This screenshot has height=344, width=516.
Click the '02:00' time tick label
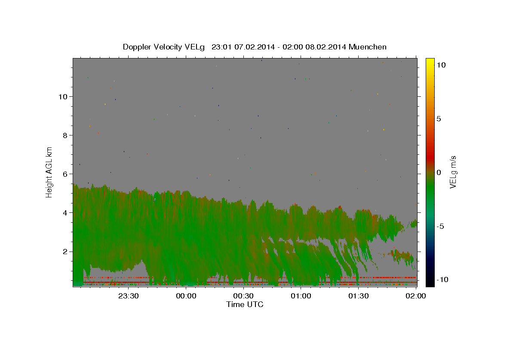416,296
